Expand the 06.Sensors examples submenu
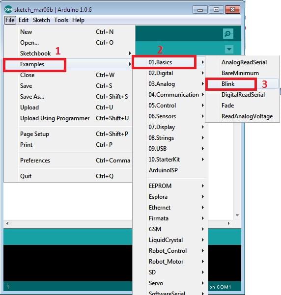Screen dimensions: 281x295 point(170,116)
